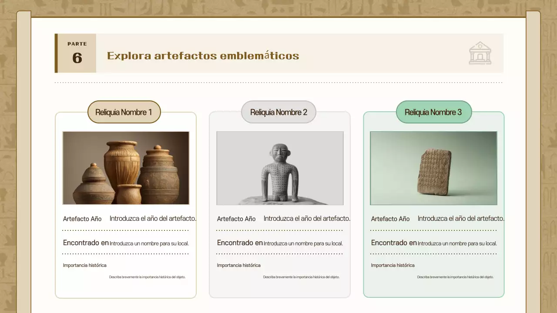
Task: Select the "Reliquia Nombre 2" title badge
Action: tap(278, 112)
